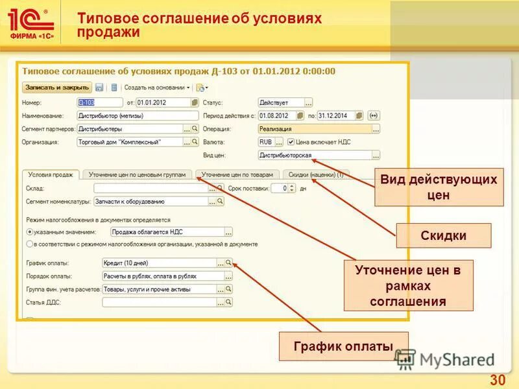Viewport: 519px width, 389px height.
Task: Click the period interval selector icon after 31.12.2014
Action: coord(372,116)
